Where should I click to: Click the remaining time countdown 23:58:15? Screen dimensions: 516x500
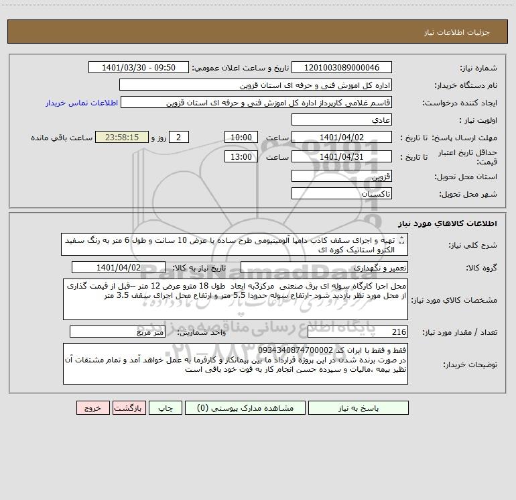click(x=122, y=137)
